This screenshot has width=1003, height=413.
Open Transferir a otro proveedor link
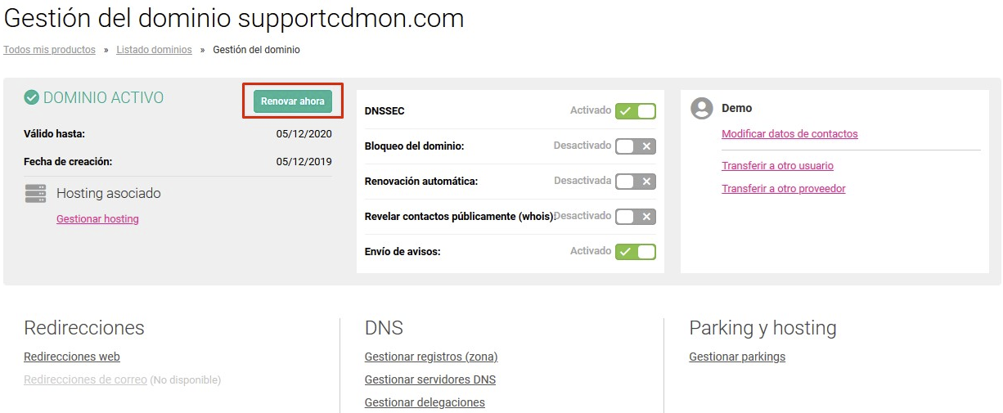[x=783, y=189]
